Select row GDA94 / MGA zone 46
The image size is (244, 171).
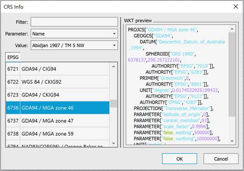[58, 108]
